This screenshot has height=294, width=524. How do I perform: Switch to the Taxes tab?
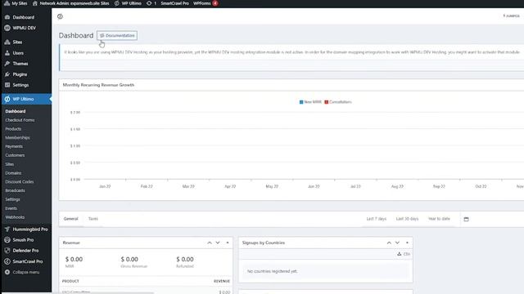pyautogui.click(x=93, y=219)
